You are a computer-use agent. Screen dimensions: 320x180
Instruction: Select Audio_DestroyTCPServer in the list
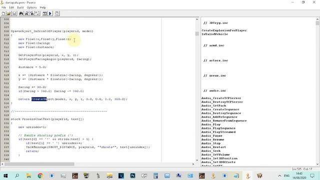pos(222,102)
